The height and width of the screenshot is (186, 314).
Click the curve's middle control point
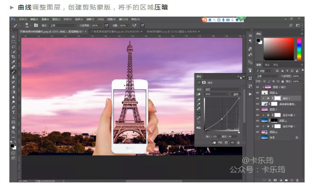tap(222, 119)
